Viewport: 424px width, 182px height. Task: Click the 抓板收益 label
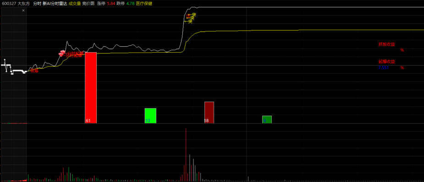point(386,44)
